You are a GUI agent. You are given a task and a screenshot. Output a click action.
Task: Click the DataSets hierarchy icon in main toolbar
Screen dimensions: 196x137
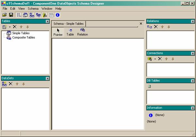point(32,15)
